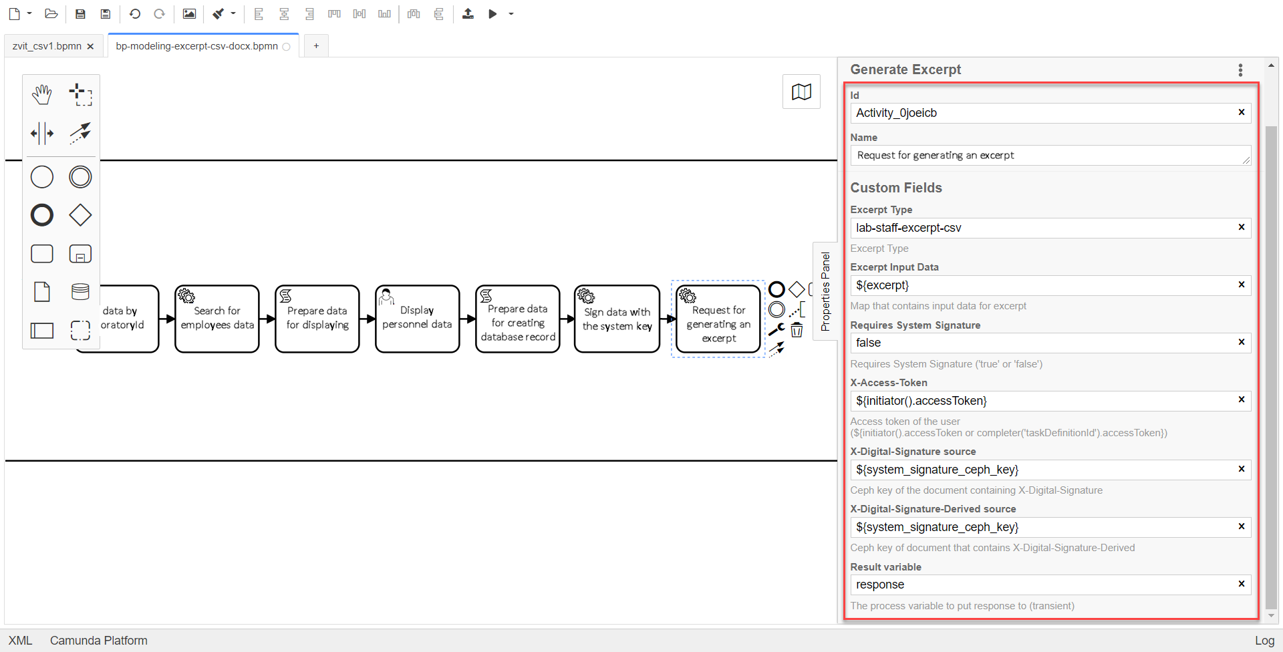Open a new tab with plus button
This screenshot has width=1283, height=652.
coord(316,45)
